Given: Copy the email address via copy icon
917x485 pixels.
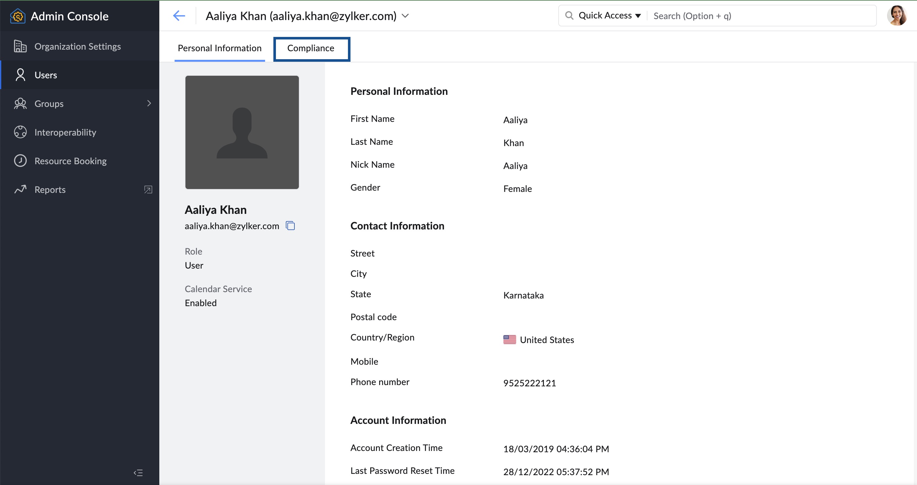Looking at the screenshot, I should click(290, 226).
